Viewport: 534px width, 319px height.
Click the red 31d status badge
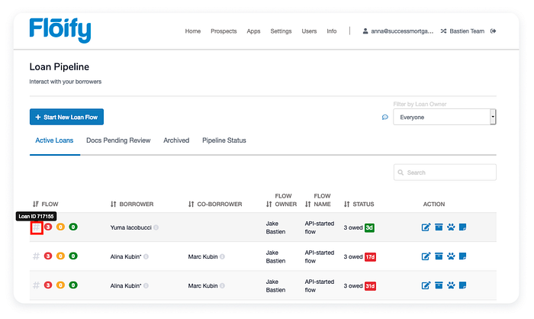click(370, 286)
